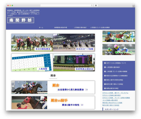Click 出走態勢から見た勝負厩舎 link
Image resolution: width=141 pixels, height=119 pixels.
click(71, 90)
